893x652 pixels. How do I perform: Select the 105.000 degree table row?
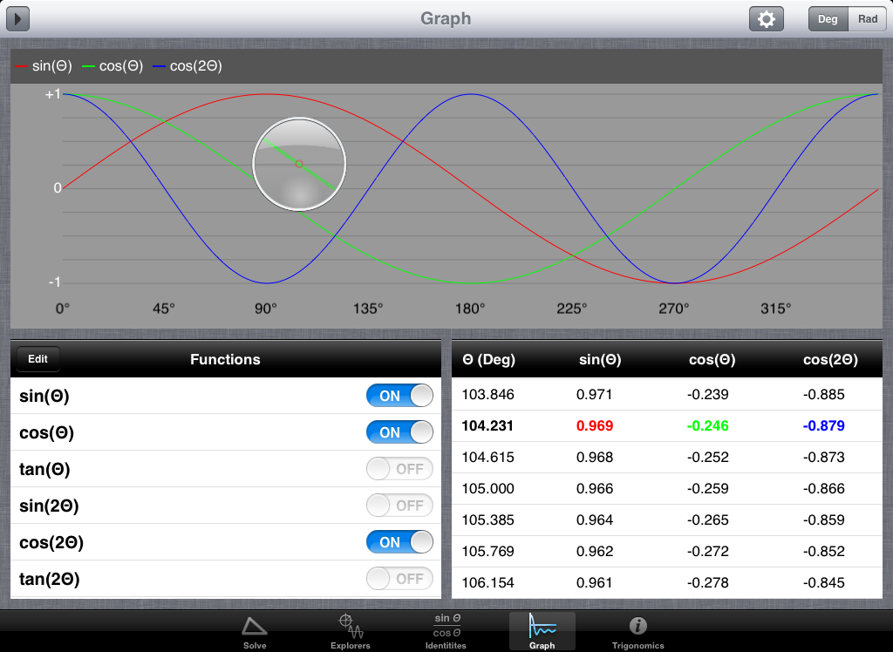[666, 489]
